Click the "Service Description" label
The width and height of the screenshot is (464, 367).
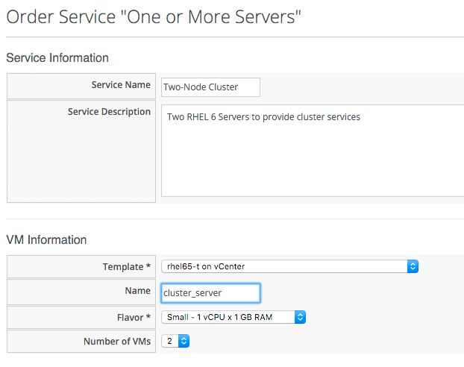pos(109,112)
